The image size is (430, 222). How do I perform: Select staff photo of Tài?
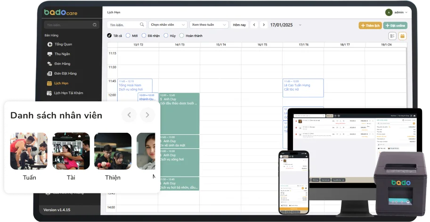(x=71, y=151)
